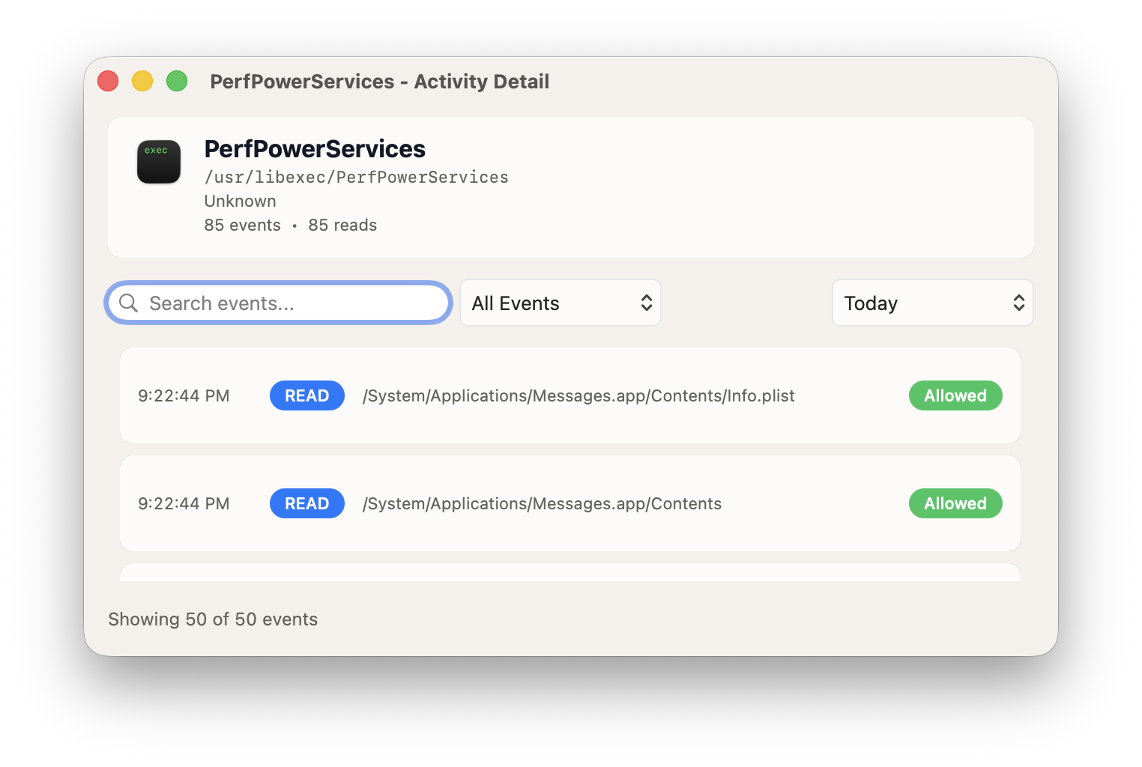
Task: Click the PerfPowerServices exec app icon
Action: (x=158, y=161)
